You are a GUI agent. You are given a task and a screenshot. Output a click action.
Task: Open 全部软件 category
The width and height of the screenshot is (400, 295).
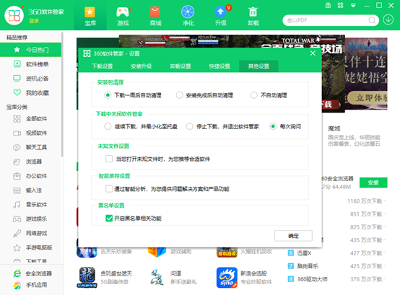30,119
